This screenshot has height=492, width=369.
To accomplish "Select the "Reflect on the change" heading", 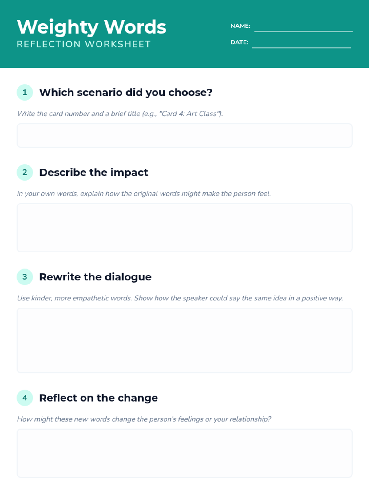I will [x=98, y=398].
